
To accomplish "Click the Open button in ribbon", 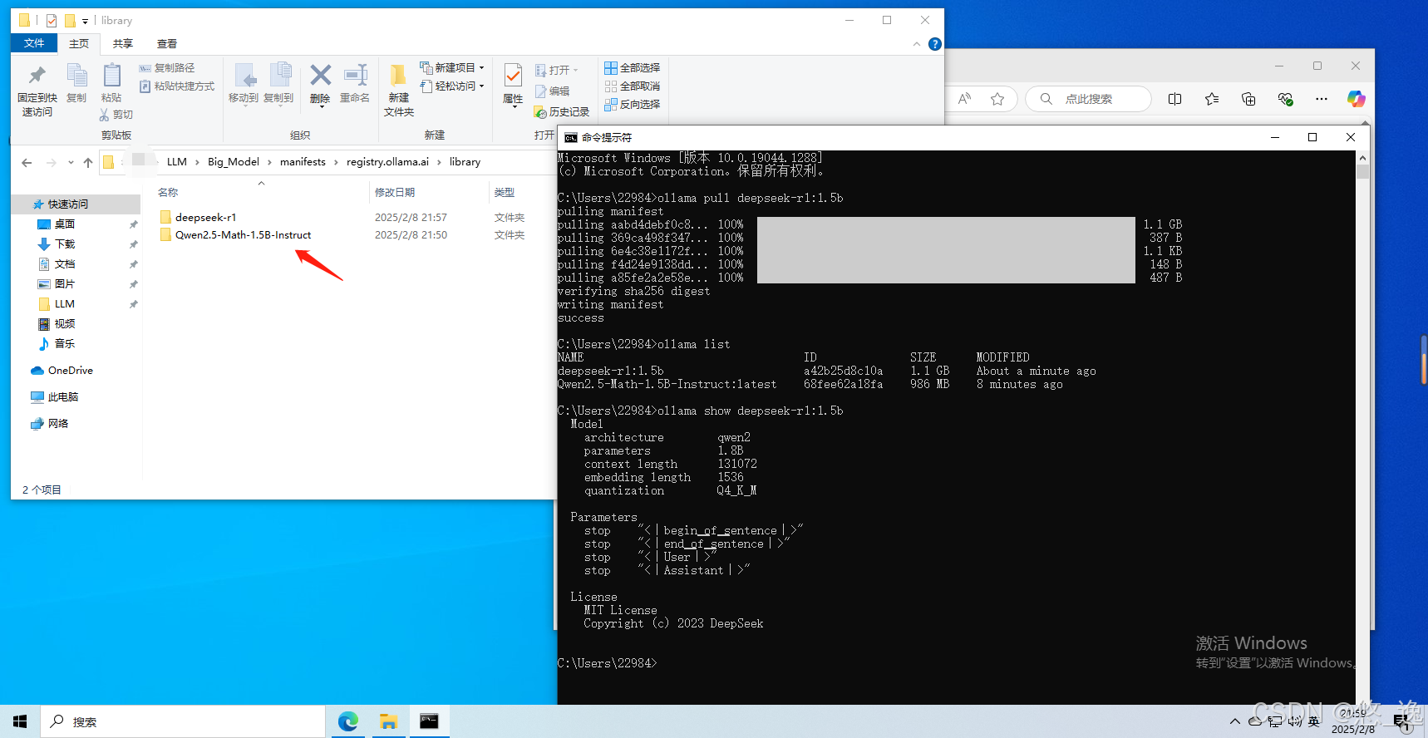I will pyautogui.click(x=556, y=71).
